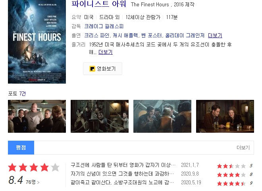Open The Finest Hours movie poster
Viewport: 262px width, 191px height.
37,42
